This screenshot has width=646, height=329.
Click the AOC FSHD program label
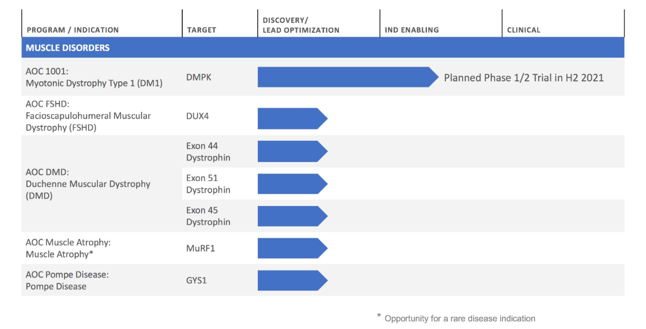(88, 116)
